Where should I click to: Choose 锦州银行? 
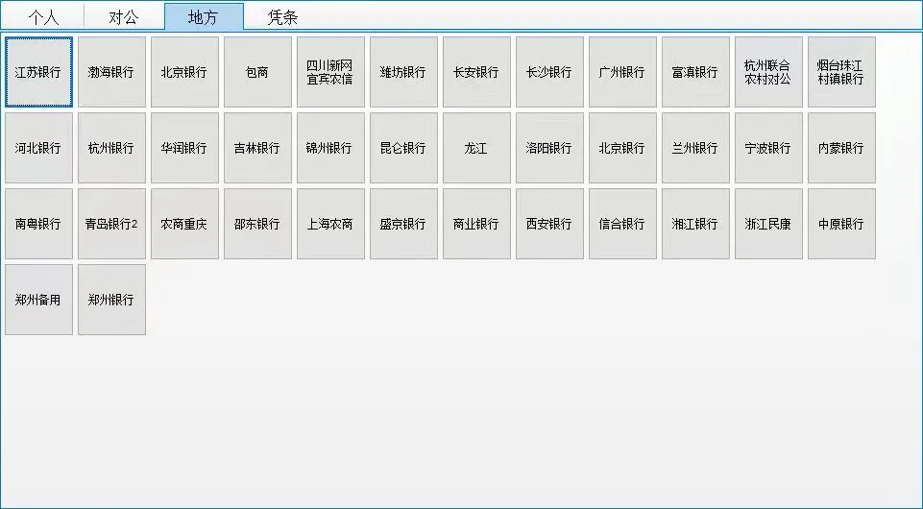[x=330, y=148]
